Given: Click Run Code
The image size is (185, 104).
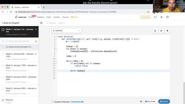Looking at the screenshot, I should [150, 101].
